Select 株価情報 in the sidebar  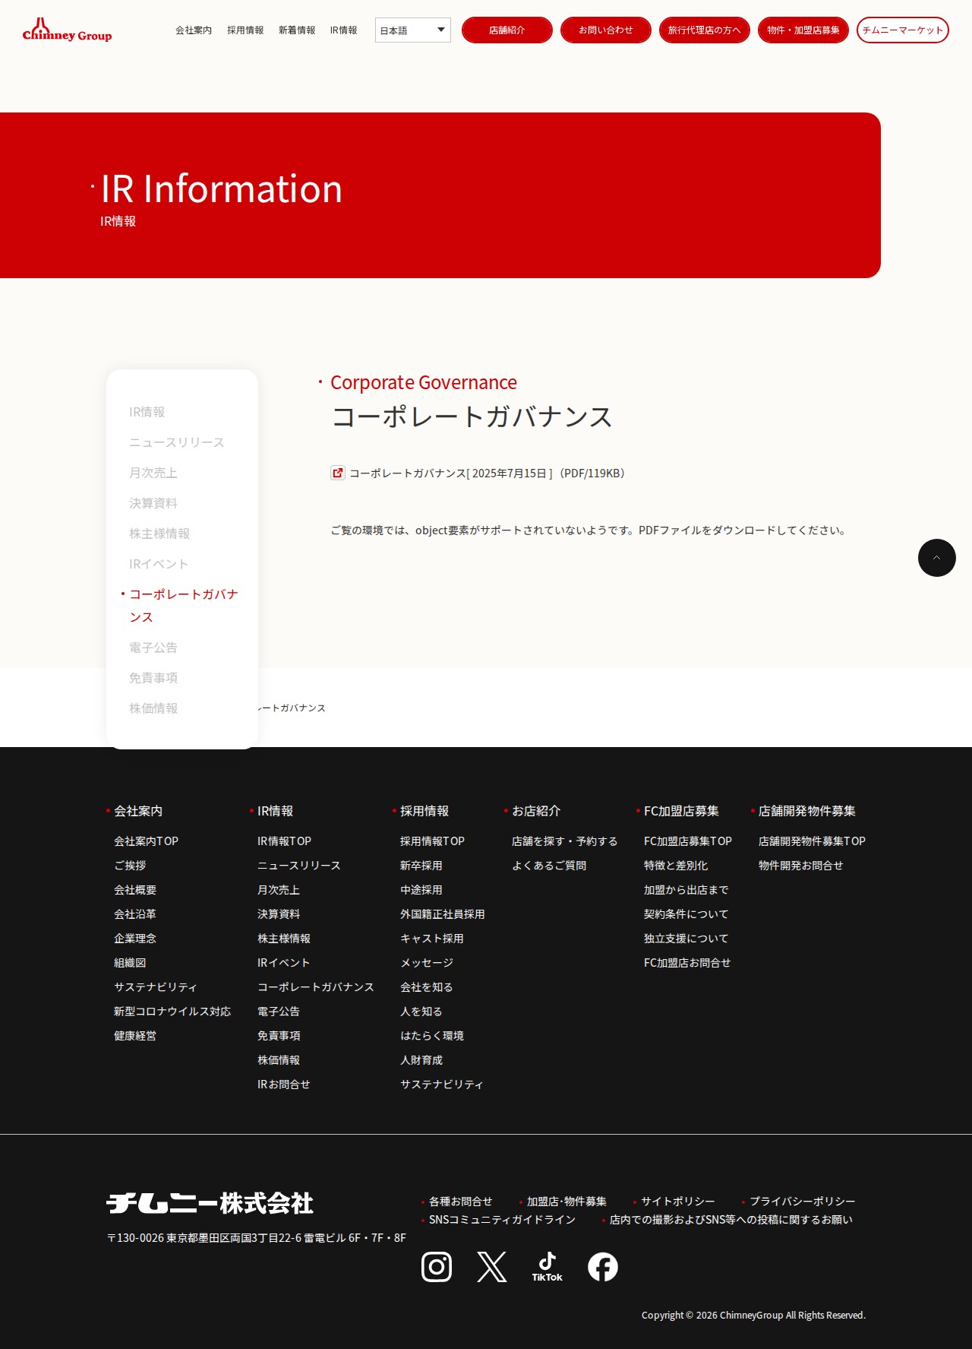coord(153,708)
